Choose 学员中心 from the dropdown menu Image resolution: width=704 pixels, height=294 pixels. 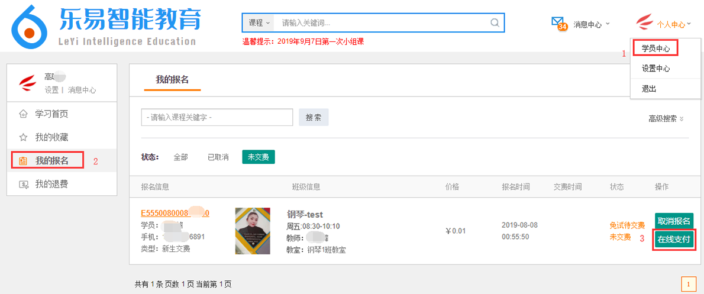coord(655,48)
